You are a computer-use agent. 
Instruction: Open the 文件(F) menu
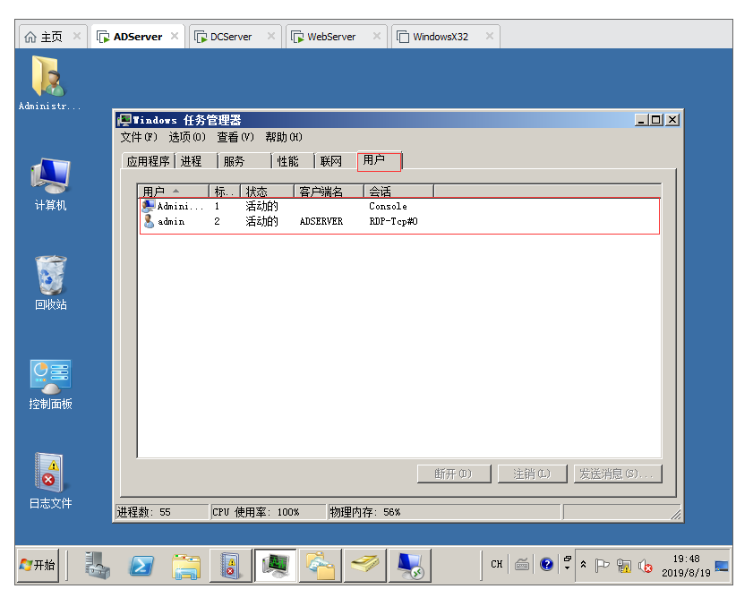[x=138, y=137]
